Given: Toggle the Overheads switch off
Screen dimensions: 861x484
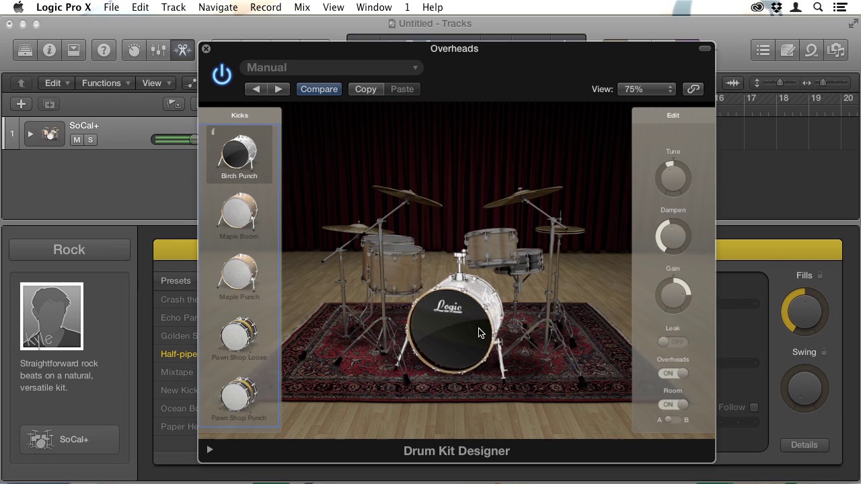Looking at the screenshot, I should (673, 373).
